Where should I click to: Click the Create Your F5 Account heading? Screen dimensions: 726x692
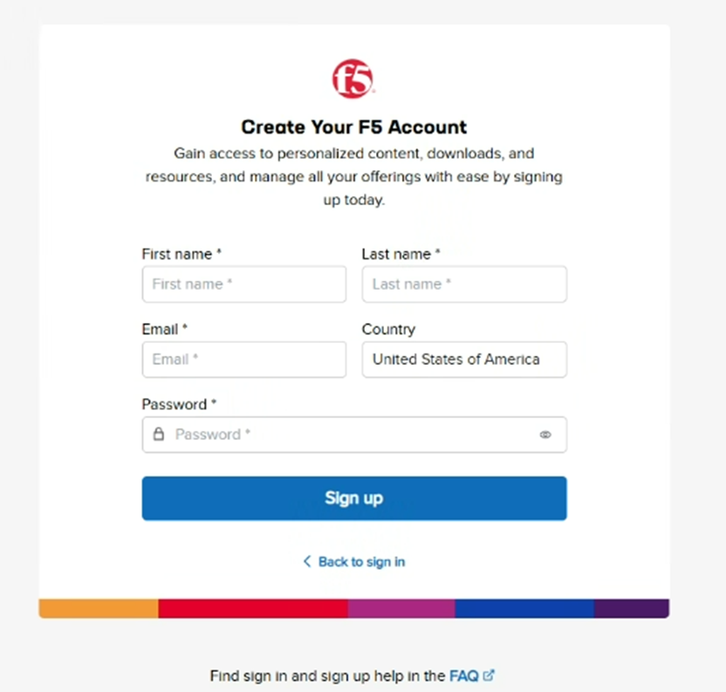click(x=354, y=127)
